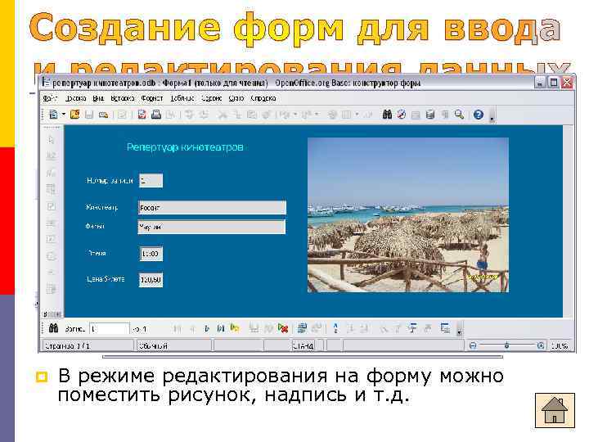Click Find Record binoculars in navigation bar
This screenshot has width=589, height=442.
(x=54, y=328)
